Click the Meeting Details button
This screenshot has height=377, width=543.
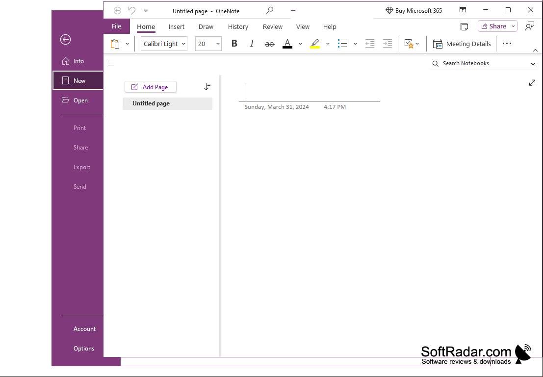462,44
